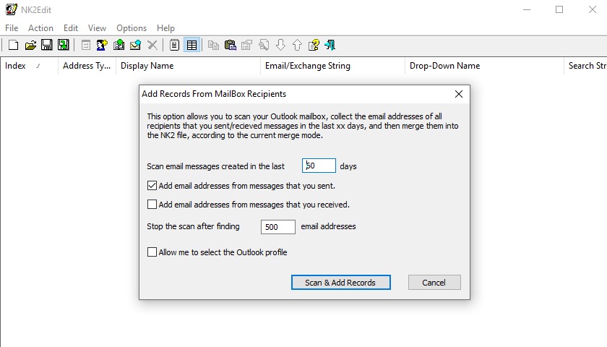The image size is (607, 347).
Task: Sort by the Drop-Down Name column header
Action: pyautogui.click(x=484, y=66)
